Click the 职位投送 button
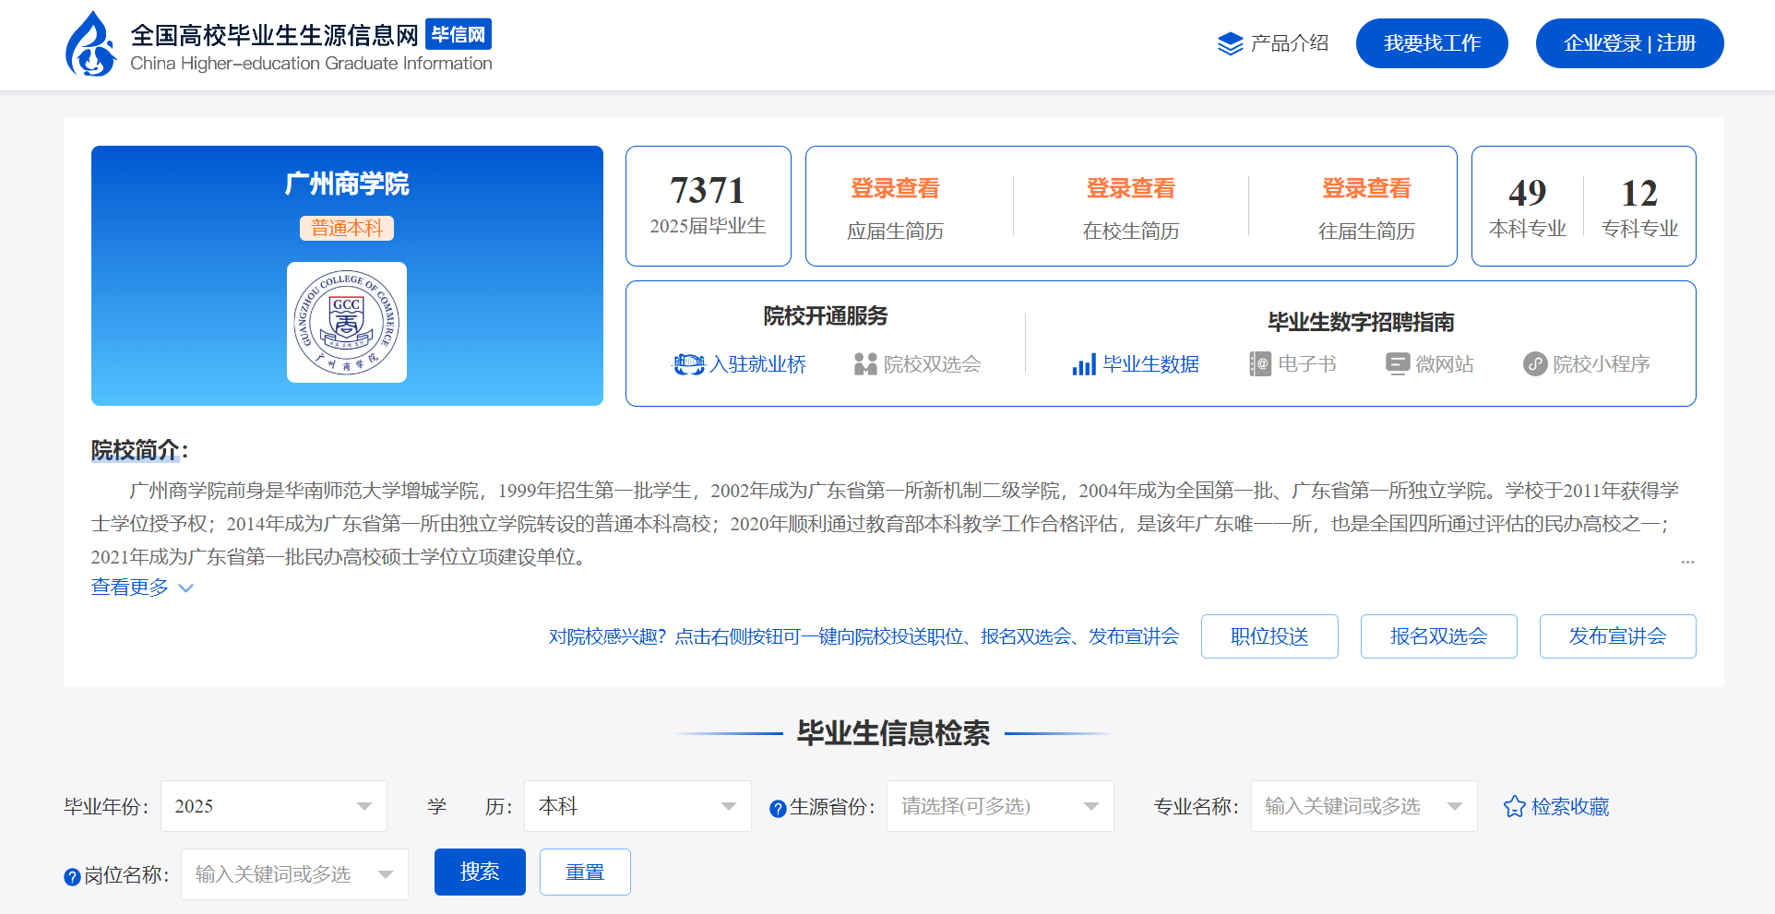The width and height of the screenshot is (1775, 914). [1269, 636]
